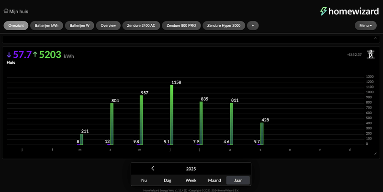Switch to Zendure 2400 AC tab
The image size is (383, 192).
pyautogui.click(x=141, y=25)
